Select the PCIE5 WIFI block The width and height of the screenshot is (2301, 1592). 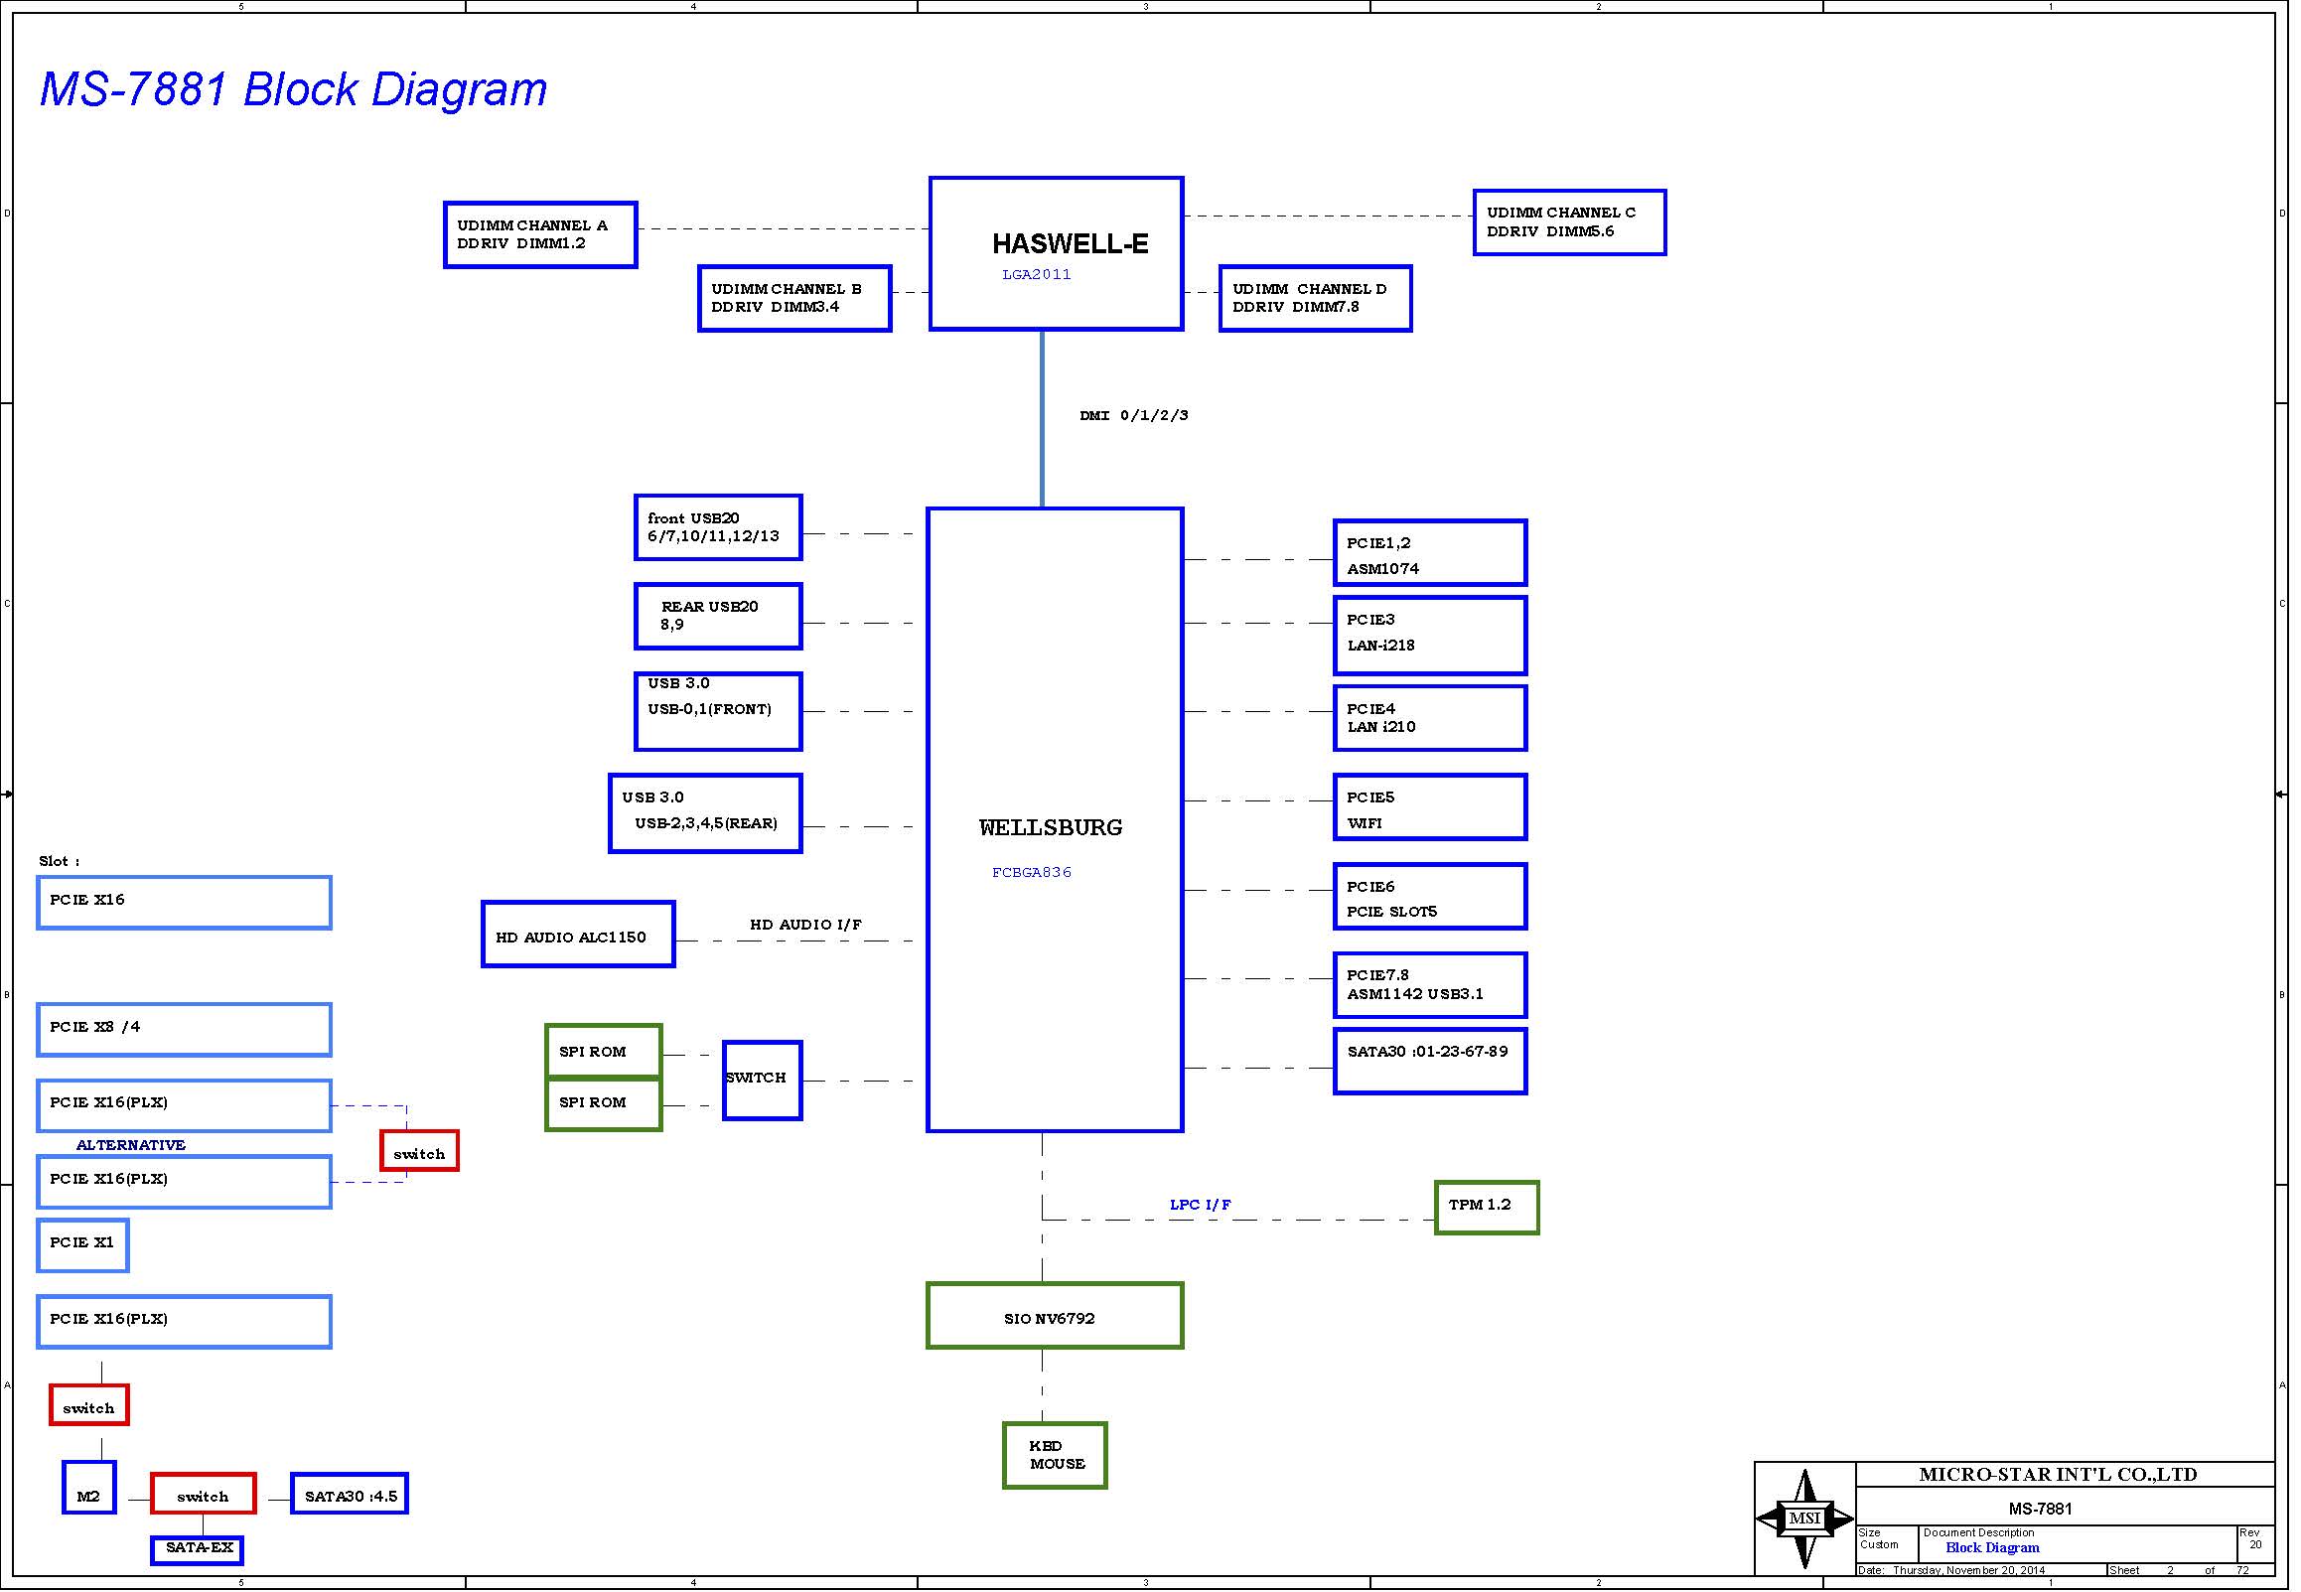click(x=1429, y=807)
